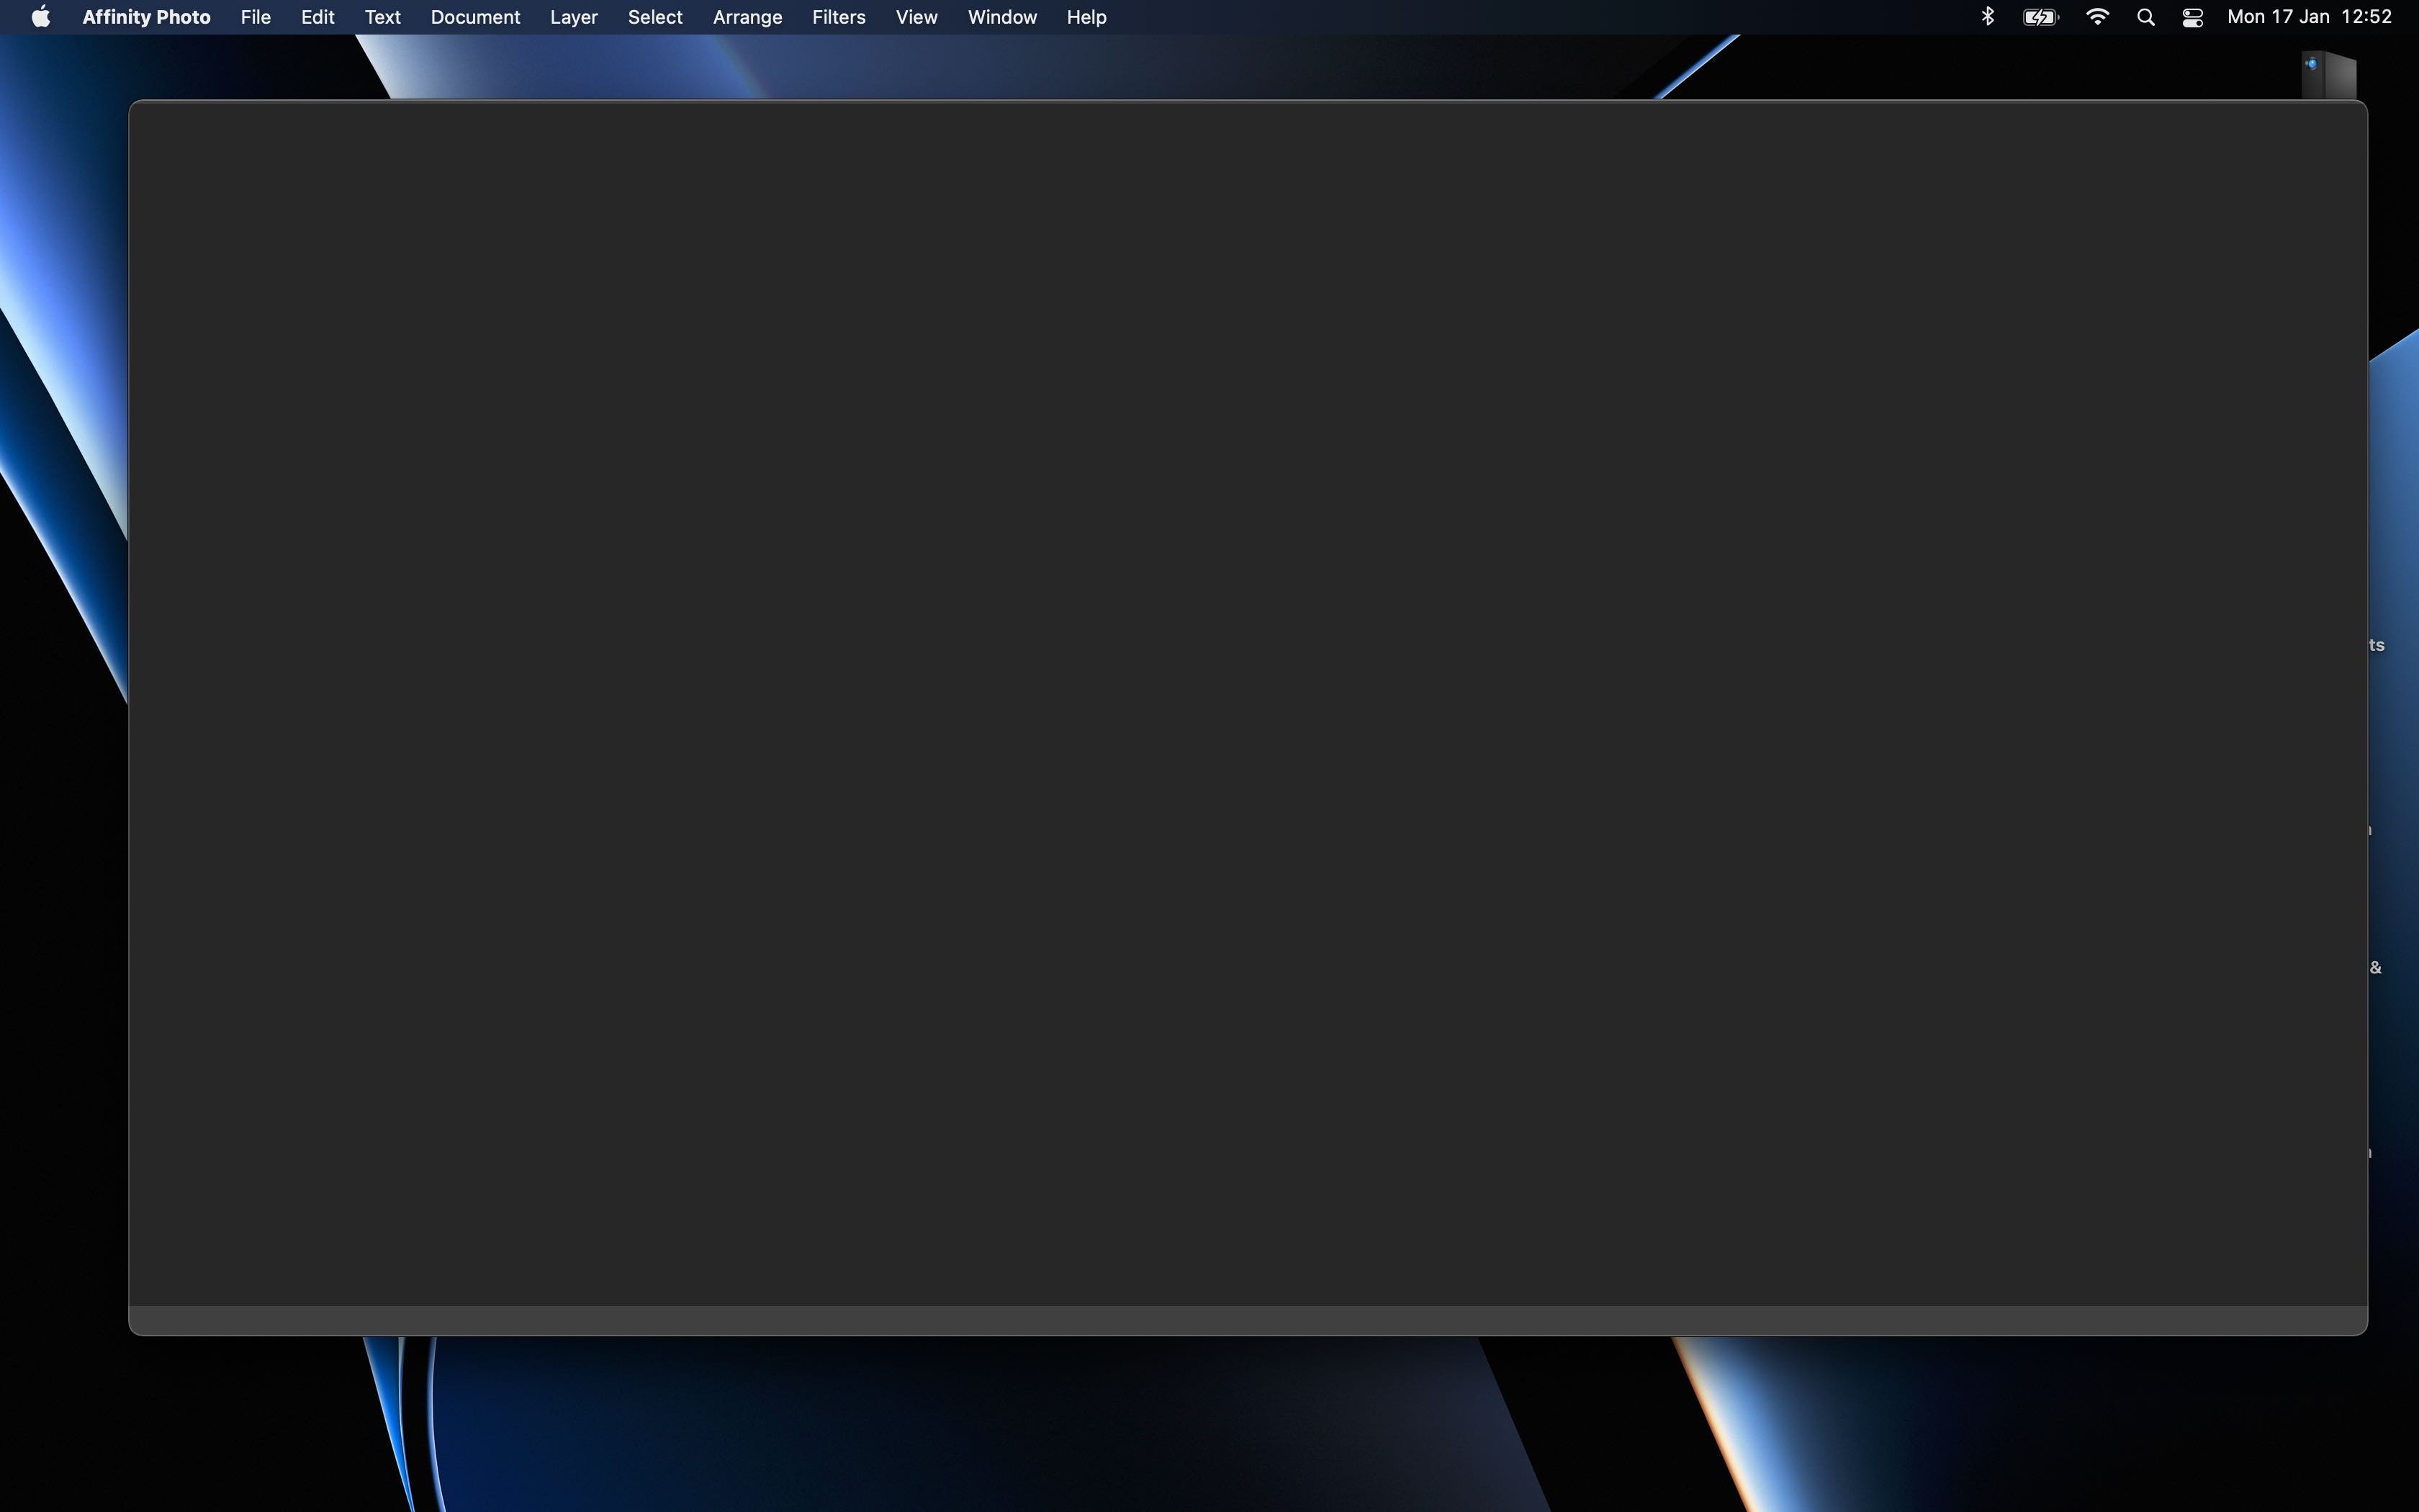The height and width of the screenshot is (1512, 2419).
Task: Open the Apple menu
Action: pos(41,17)
